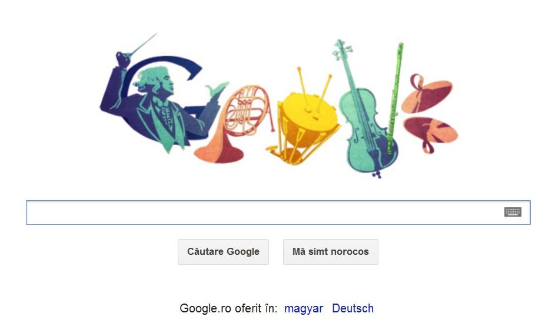Click the Căutare Google button
Viewport: 545px width, 330px height.
point(223,252)
